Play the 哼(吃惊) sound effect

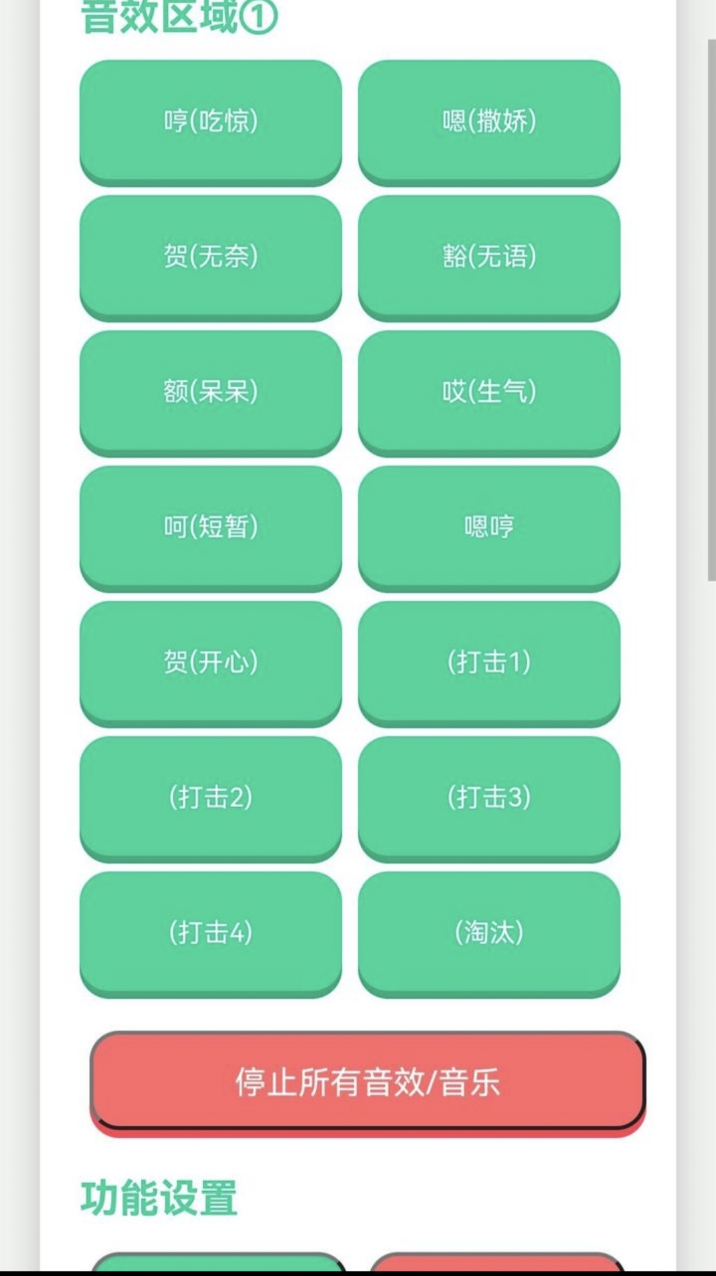(211, 121)
